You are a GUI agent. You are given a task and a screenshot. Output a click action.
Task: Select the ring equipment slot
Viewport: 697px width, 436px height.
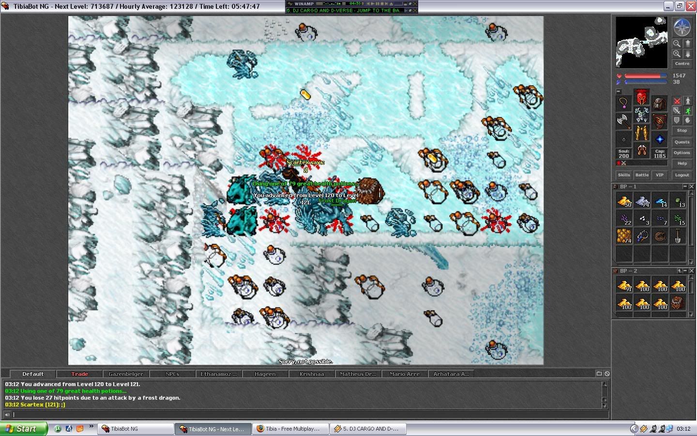point(624,139)
